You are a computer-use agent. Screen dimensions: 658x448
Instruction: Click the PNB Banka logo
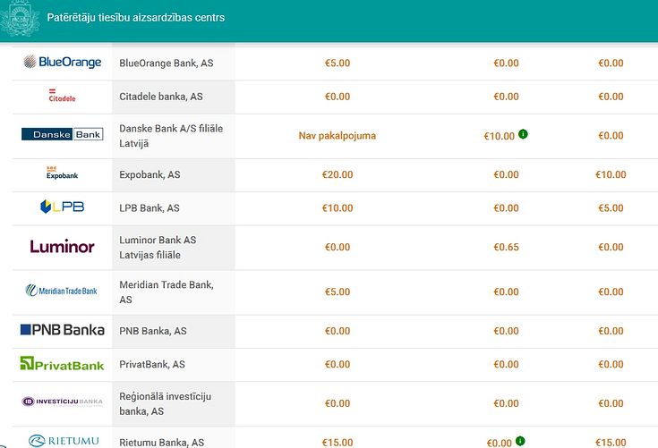(x=62, y=330)
